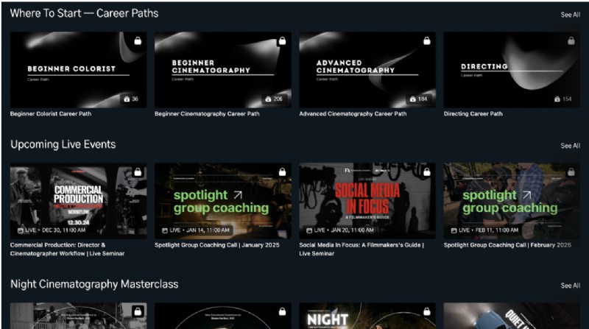
Task: Open the February 2025 Spotlight Group Coaching Call title
Action: [507, 244]
